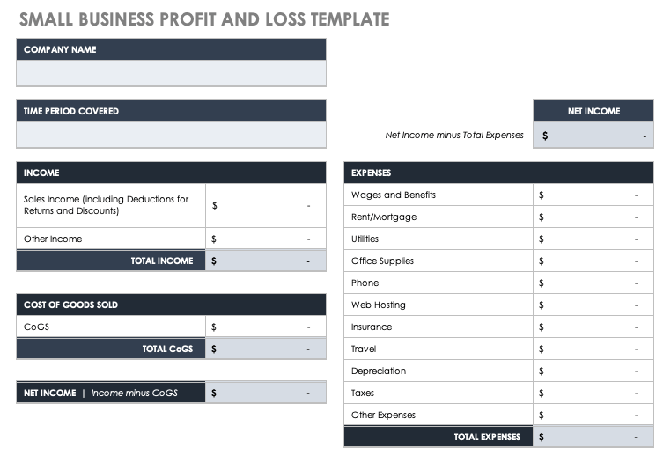Viewport: 671px width, 471px height.
Task: Select the Utilities amount cell
Action: point(593,239)
